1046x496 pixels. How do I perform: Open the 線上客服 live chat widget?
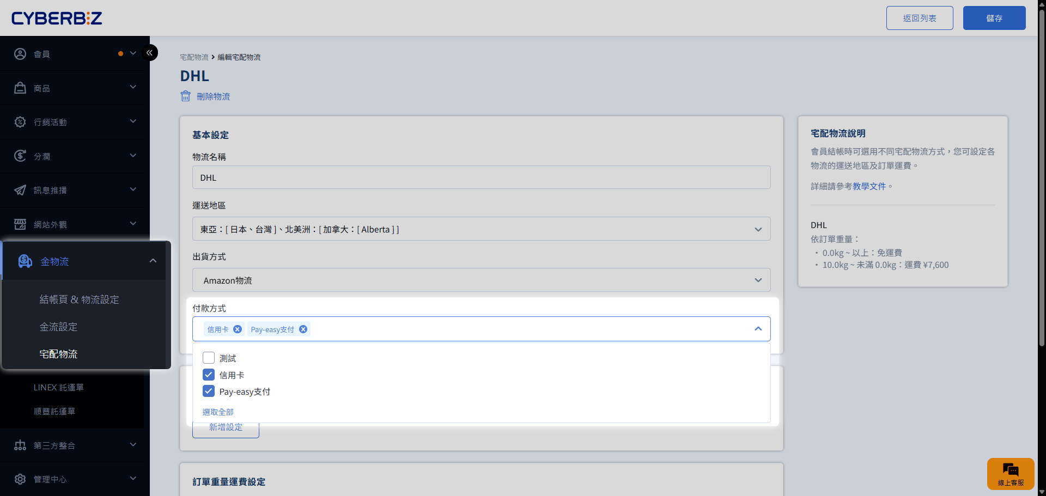[x=1010, y=473]
